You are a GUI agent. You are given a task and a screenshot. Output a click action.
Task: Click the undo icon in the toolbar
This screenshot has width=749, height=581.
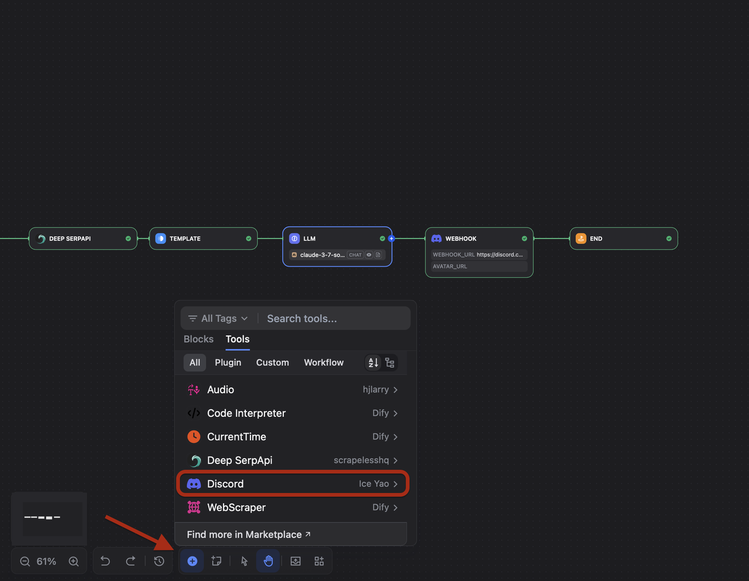(x=105, y=561)
